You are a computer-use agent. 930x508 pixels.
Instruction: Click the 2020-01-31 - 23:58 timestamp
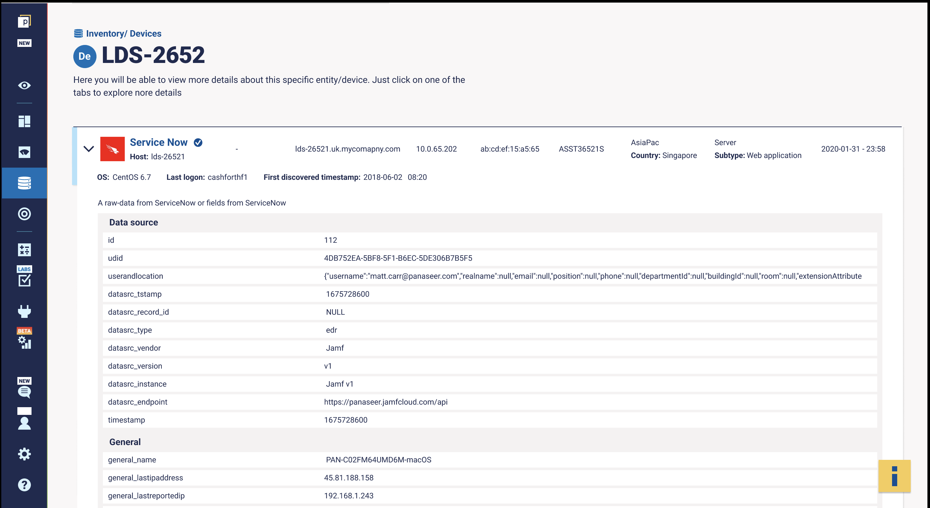click(x=853, y=149)
